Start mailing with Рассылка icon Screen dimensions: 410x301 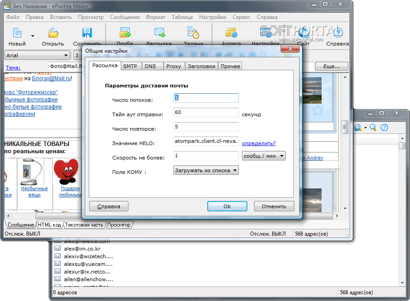(159, 33)
